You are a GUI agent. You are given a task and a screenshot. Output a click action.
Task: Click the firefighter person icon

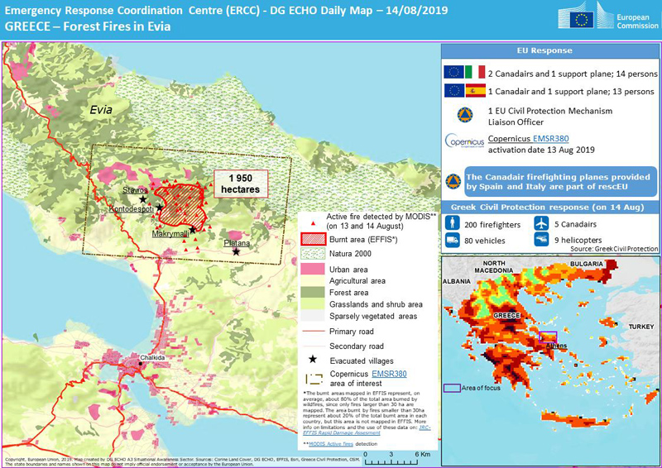point(454,222)
